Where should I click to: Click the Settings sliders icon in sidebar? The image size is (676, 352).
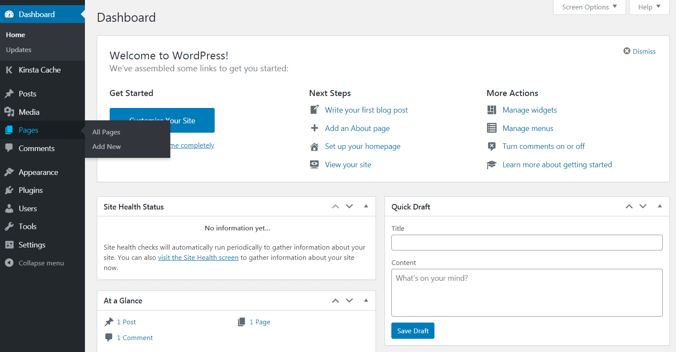[9, 245]
